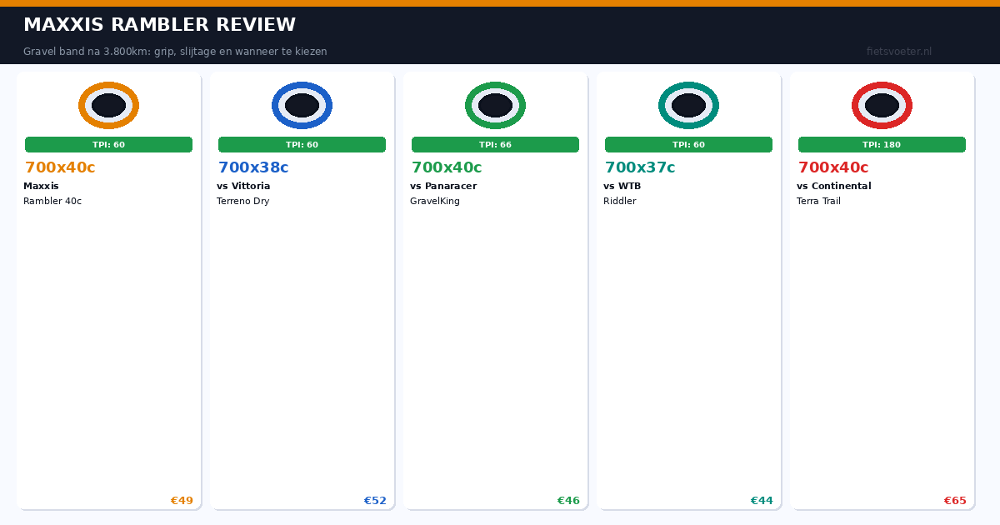
Task: Click the subtitle about gravel band na 3.800km
Action: 175,52
